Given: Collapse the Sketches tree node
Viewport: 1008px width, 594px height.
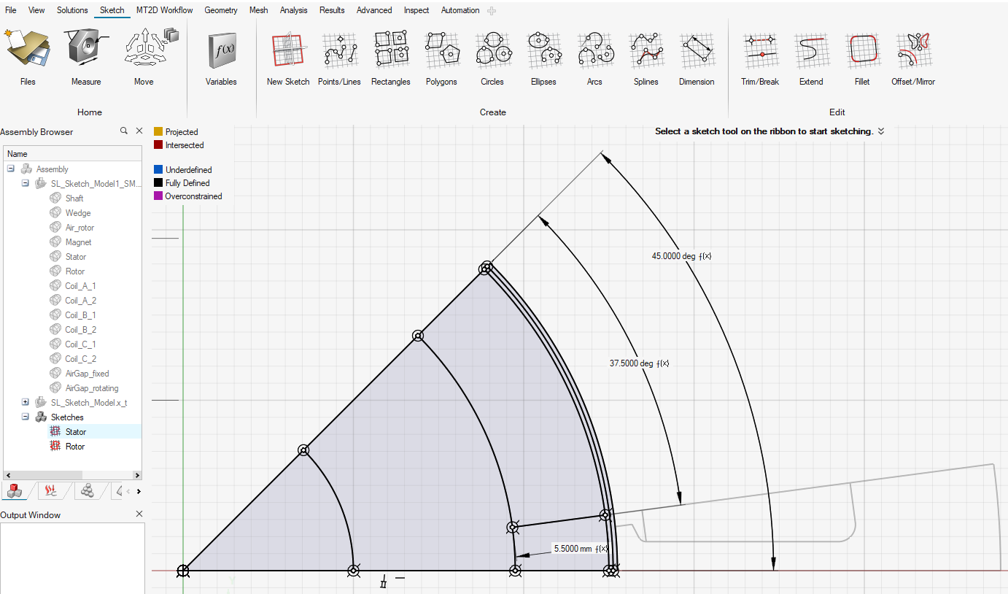Looking at the screenshot, I should coord(26,417).
